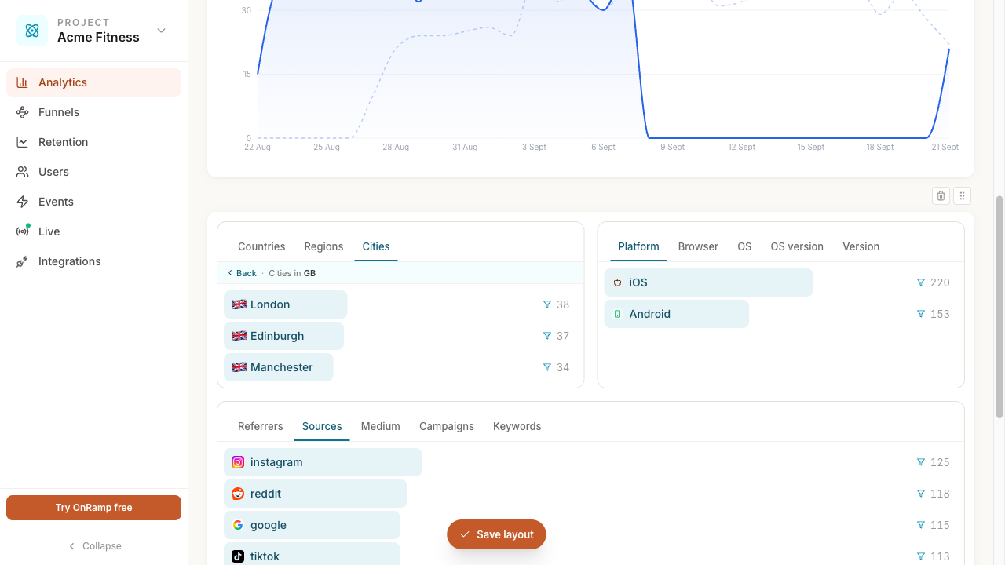
Task: Select the Edinburgh city row
Action: [400, 336]
